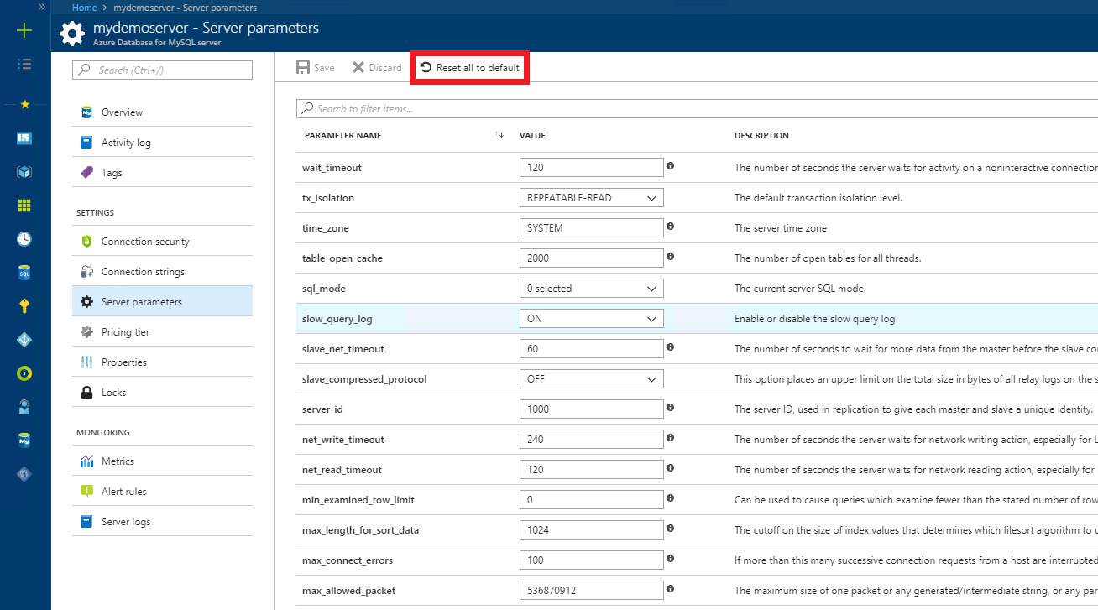Click the info icon next to wait_timeout
Image resolution: width=1098 pixels, height=610 pixels.
(x=671, y=166)
